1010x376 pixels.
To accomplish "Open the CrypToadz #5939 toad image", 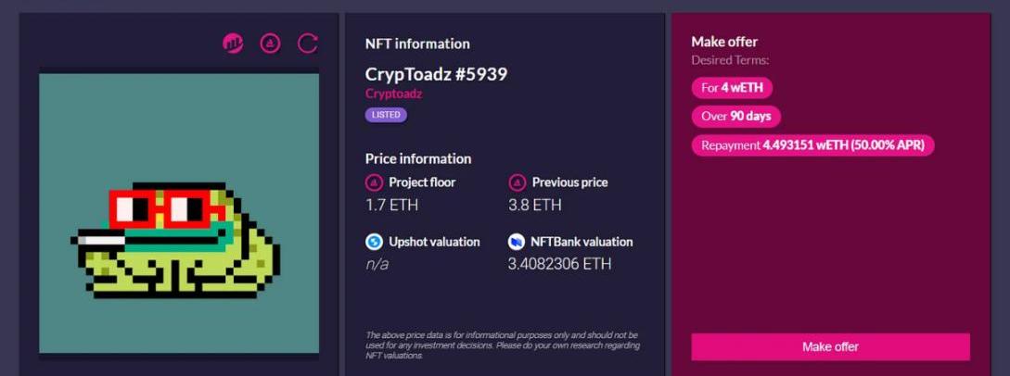I will point(179,213).
